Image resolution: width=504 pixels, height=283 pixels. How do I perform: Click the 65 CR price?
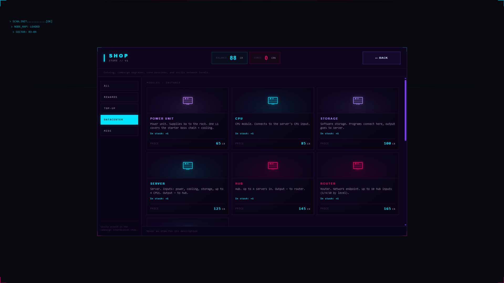tap(220, 143)
